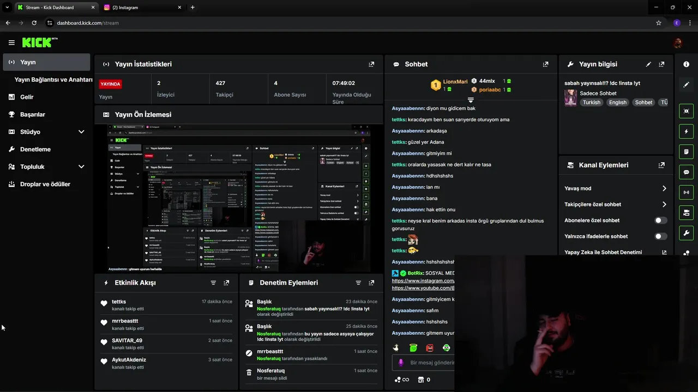Switch to the Instagram browser tab

click(143, 8)
